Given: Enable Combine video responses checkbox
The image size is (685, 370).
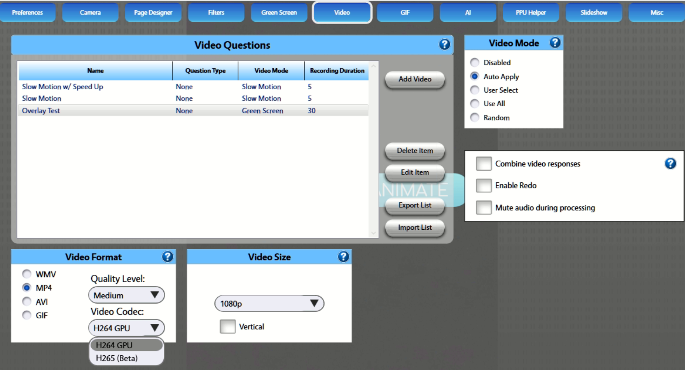Looking at the screenshot, I should pyautogui.click(x=483, y=164).
